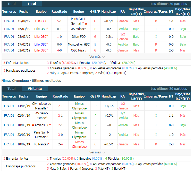Select handicap value +2 for 23/02/19
193x171 pixels.
109,135
